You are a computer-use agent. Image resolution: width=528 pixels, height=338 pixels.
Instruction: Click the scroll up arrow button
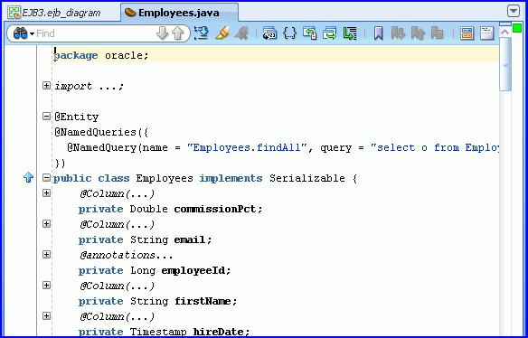coord(504,32)
